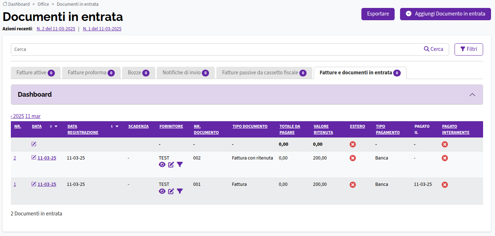
Task: Click edit icon in the summary row
Action: [x=34, y=144]
